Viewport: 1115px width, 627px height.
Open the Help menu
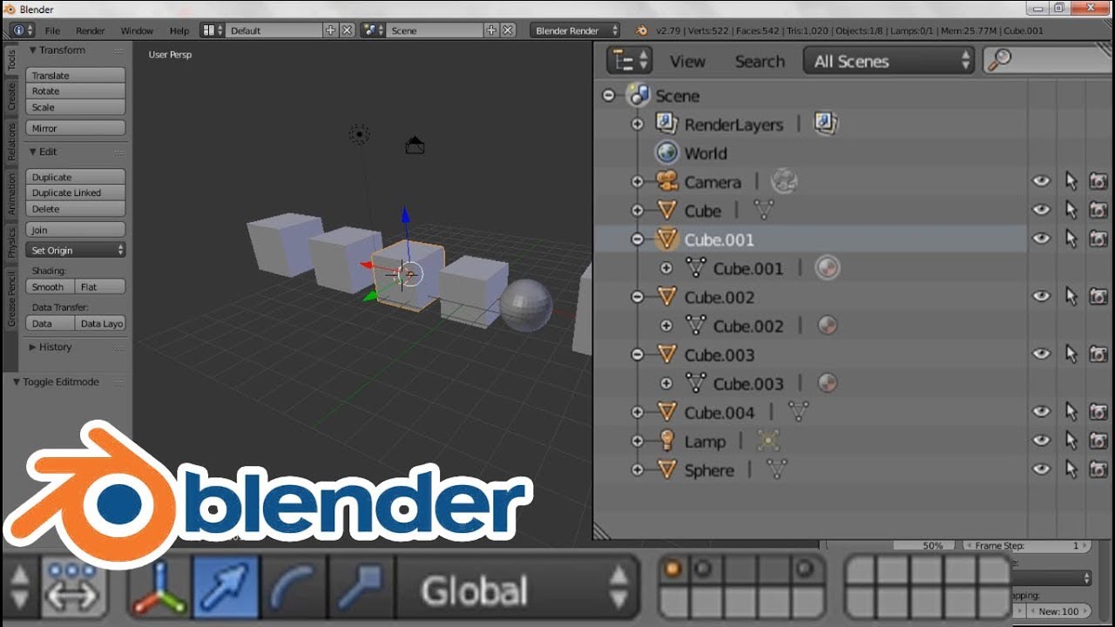179,30
